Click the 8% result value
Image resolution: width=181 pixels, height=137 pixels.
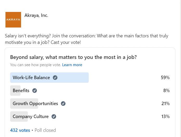pyautogui.click(x=166, y=91)
